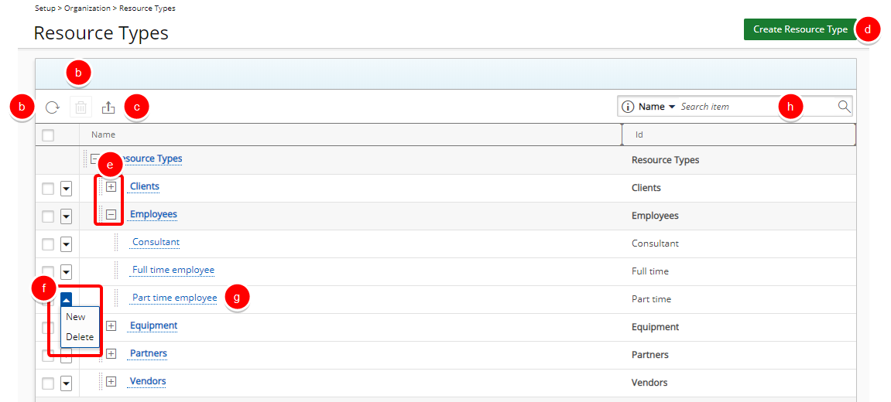Click the refresh icon in the toolbar
This screenshot has height=402, width=891.
click(53, 107)
